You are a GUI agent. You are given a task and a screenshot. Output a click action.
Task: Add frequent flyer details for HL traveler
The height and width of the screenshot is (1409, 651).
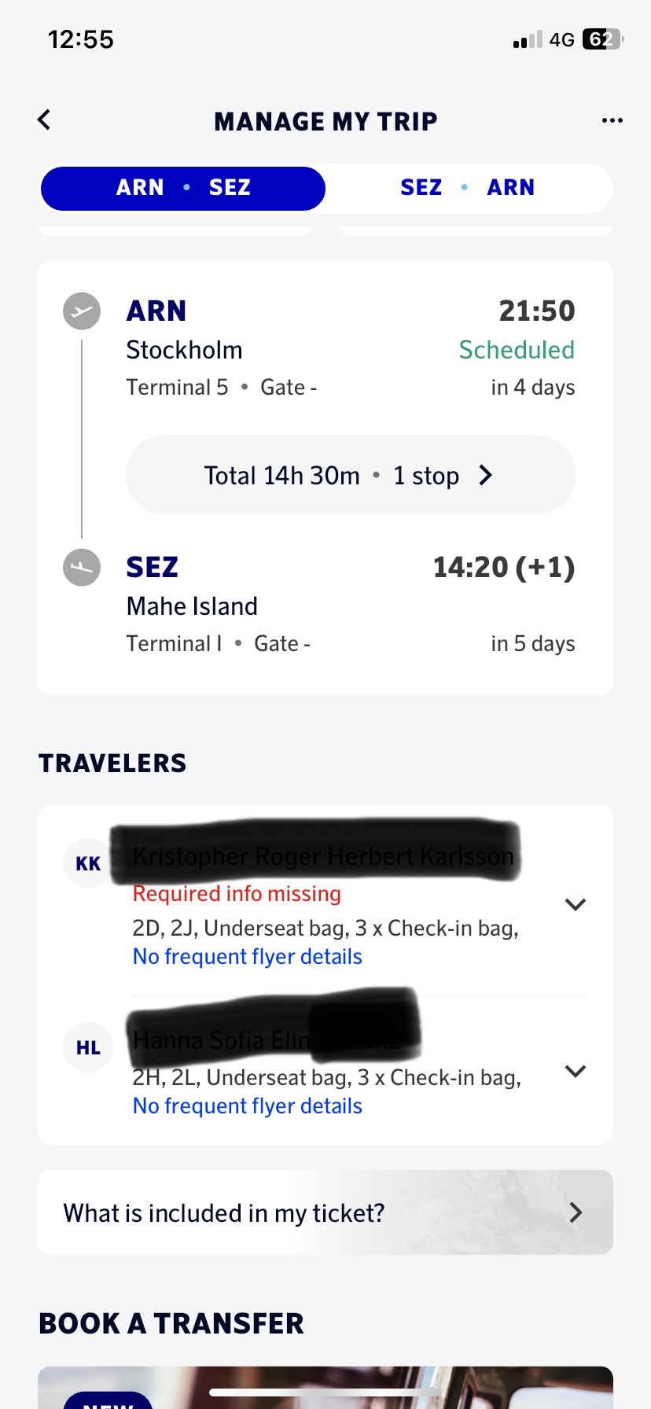tap(248, 1105)
